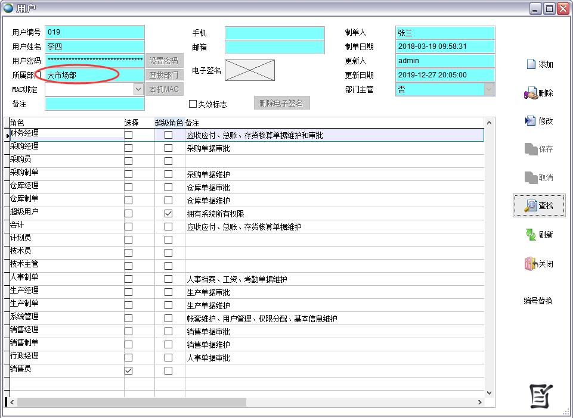Click the 添加 (Add) icon
Image resolution: width=573 pixels, height=418 pixels.
point(540,64)
